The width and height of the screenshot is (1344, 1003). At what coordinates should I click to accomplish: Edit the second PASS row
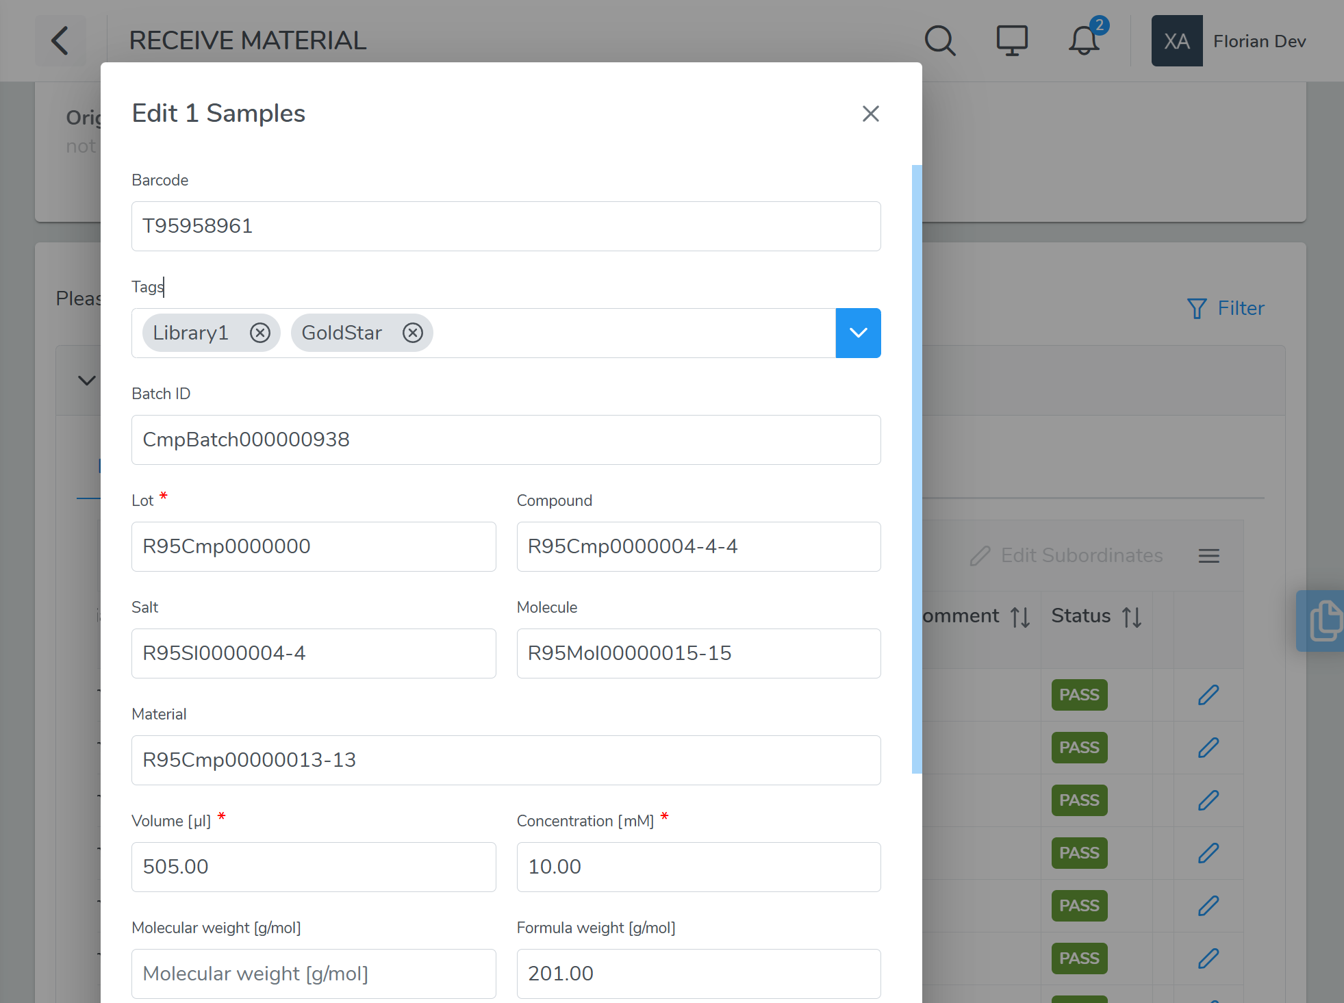(1208, 748)
